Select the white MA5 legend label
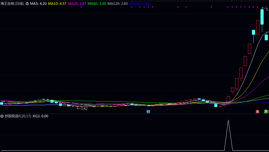Image resolution: width=269 pixels, height=152 pixels. (x=38, y=4)
